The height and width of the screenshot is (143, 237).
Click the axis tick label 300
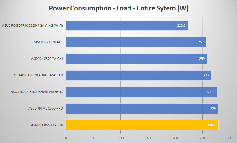(230, 138)
